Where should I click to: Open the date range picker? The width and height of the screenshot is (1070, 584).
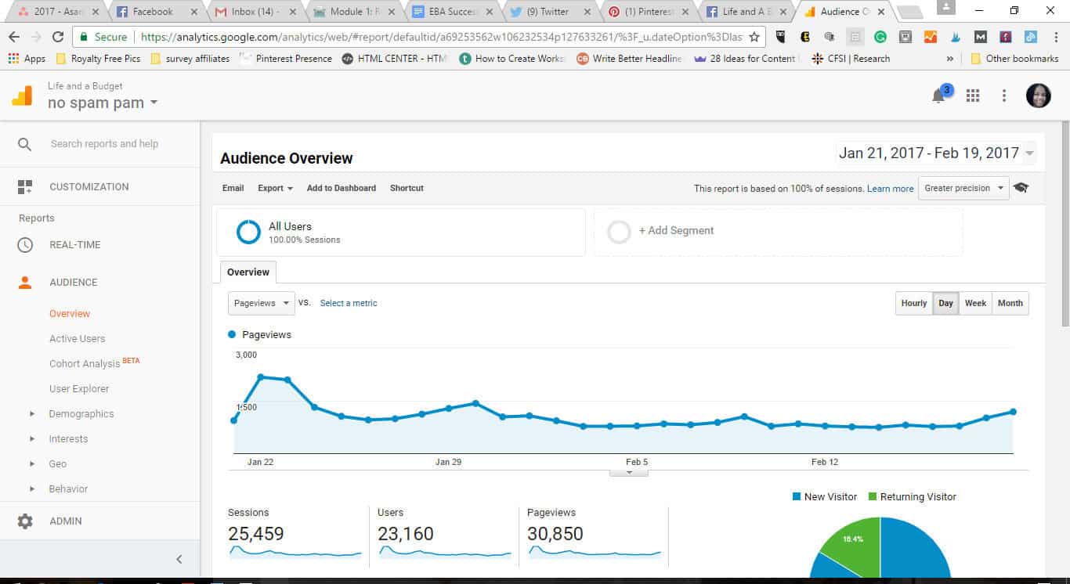pyautogui.click(x=936, y=153)
